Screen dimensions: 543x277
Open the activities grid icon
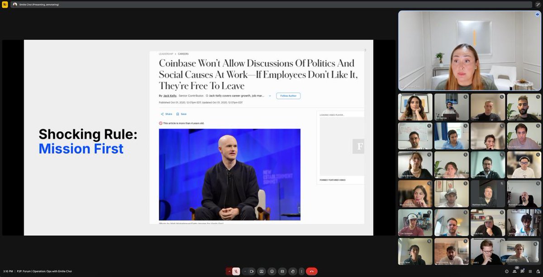pyautogui.click(x=530, y=272)
